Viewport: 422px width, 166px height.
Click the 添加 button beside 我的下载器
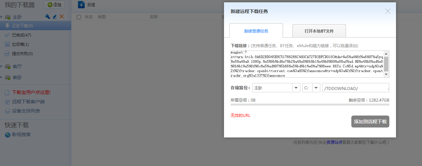[x=54, y=5]
